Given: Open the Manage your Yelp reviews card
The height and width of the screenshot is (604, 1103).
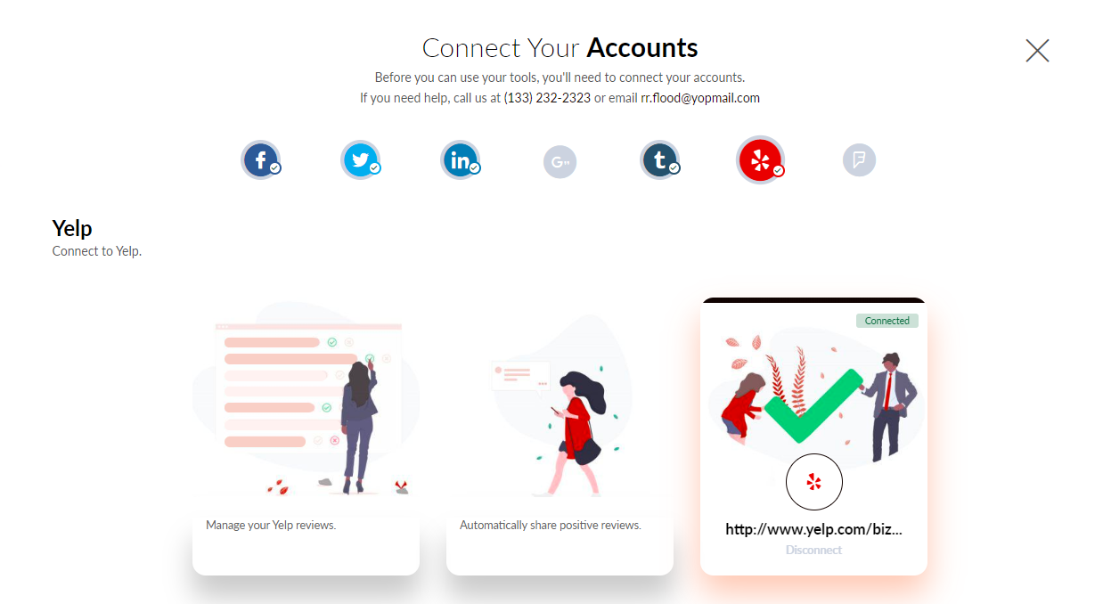Looking at the screenshot, I should [x=306, y=437].
